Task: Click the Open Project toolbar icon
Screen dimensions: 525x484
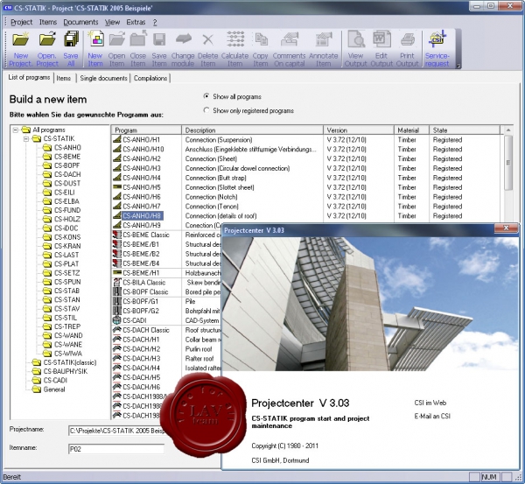Action: 47,39
